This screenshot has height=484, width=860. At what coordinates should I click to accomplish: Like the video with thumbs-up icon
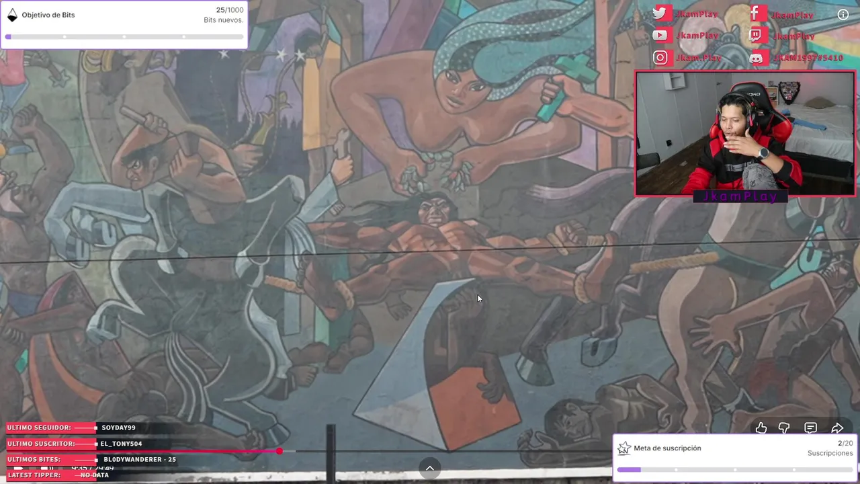(761, 428)
